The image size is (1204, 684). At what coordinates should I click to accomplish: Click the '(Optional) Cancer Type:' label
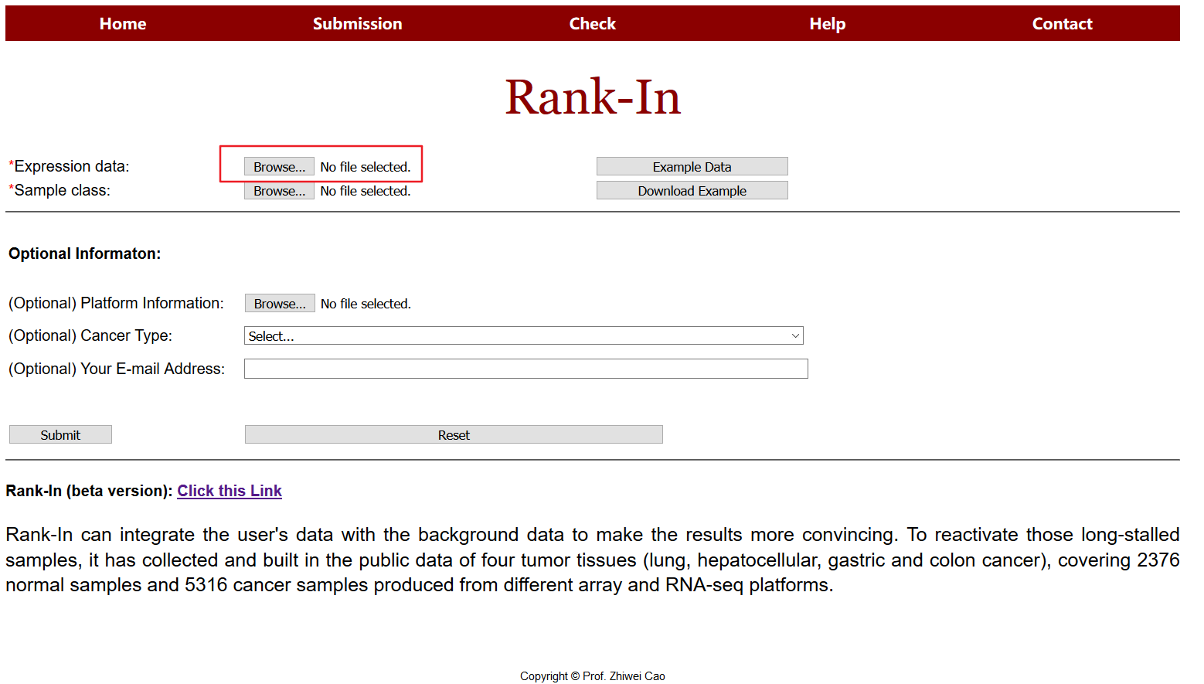tap(90, 336)
